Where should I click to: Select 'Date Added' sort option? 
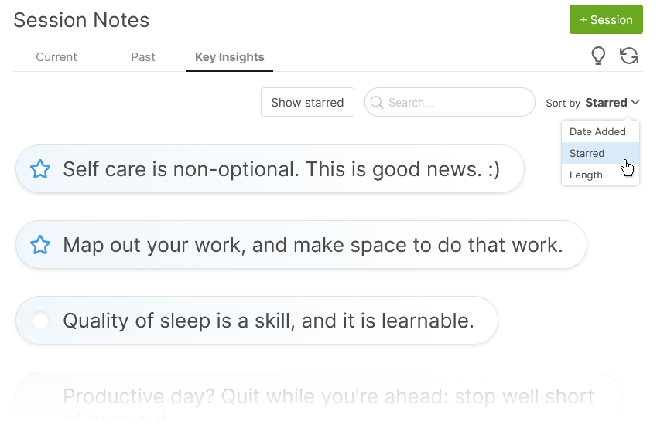tap(597, 131)
